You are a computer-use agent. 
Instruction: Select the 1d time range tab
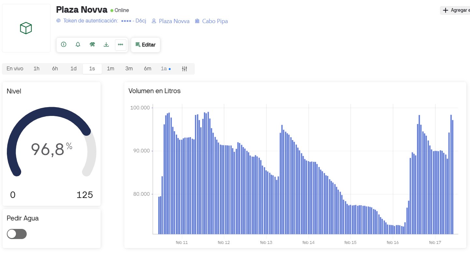[74, 69]
